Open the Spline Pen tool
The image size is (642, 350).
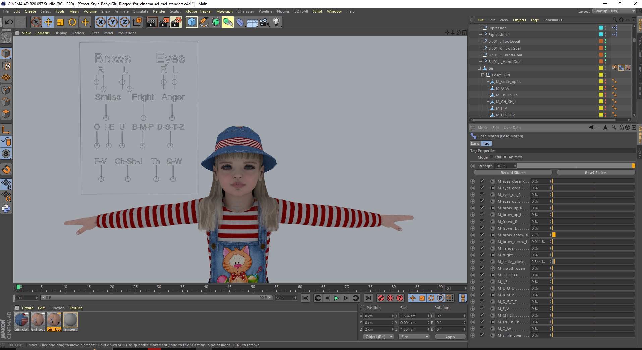point(204,22)
